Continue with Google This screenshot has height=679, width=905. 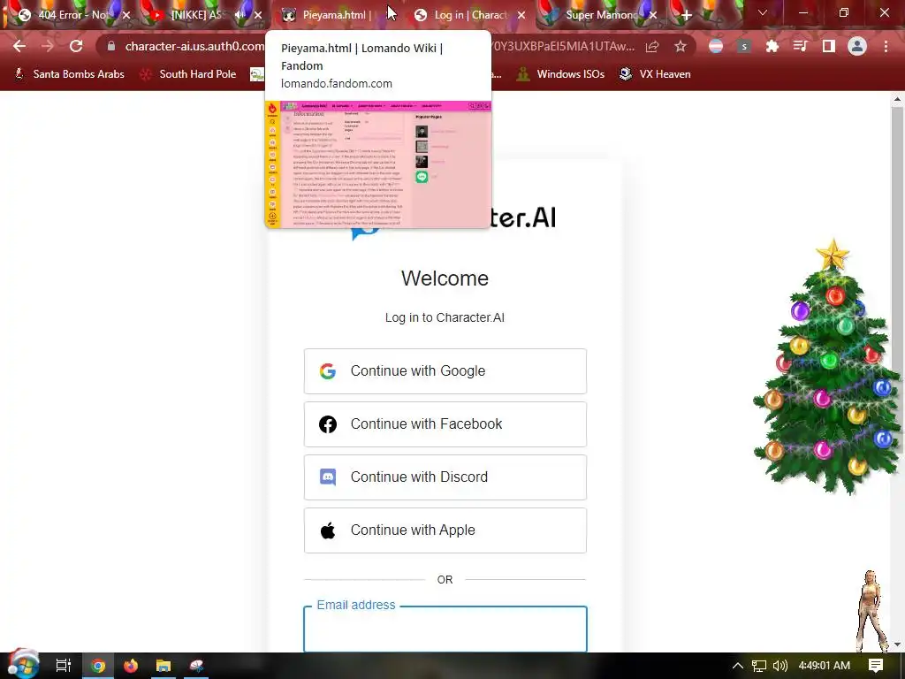445,371
